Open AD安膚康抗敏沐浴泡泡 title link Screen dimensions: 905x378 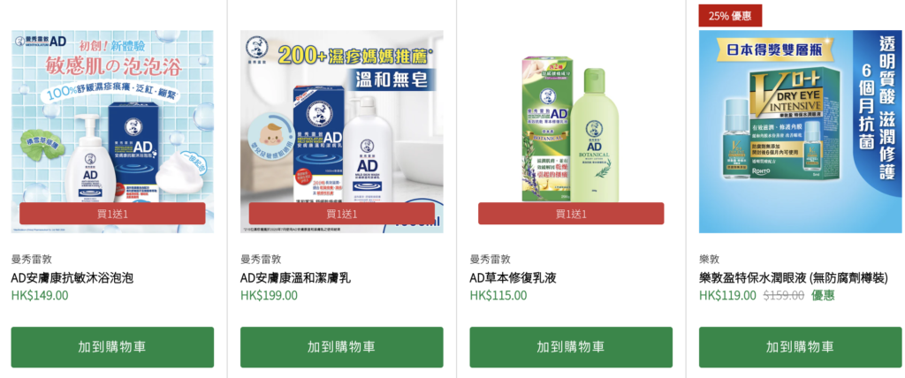(72, 278)
